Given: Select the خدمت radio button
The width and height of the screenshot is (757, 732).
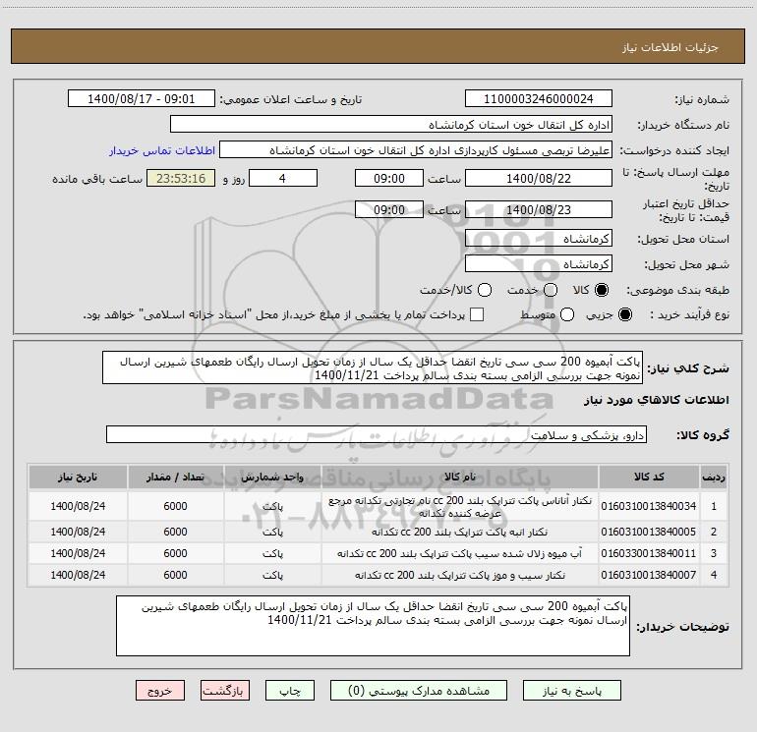Looking at the screenshot, I should [x=551, y=290].
